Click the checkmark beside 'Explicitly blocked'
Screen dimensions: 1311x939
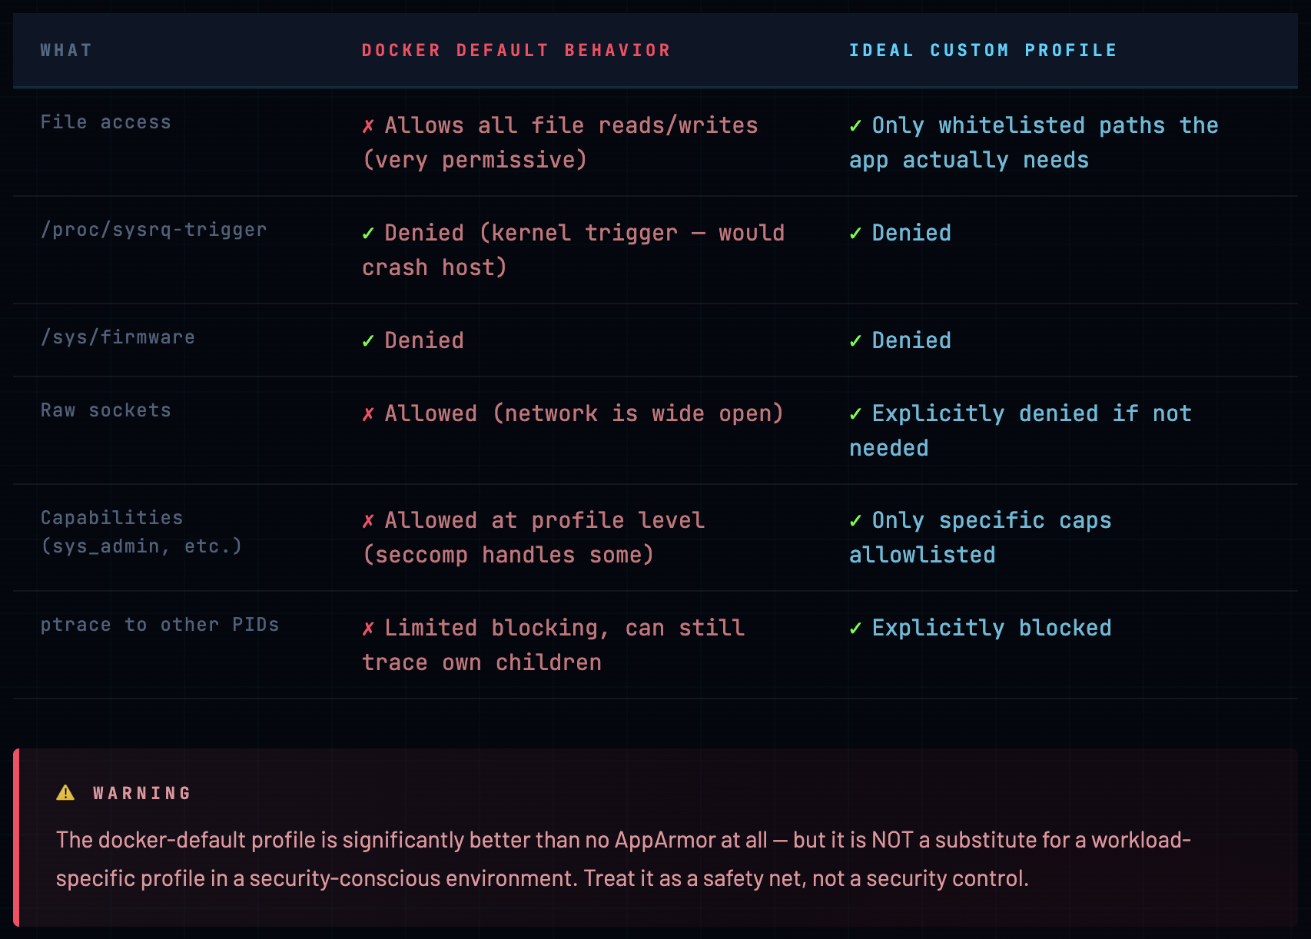point(855,627)
